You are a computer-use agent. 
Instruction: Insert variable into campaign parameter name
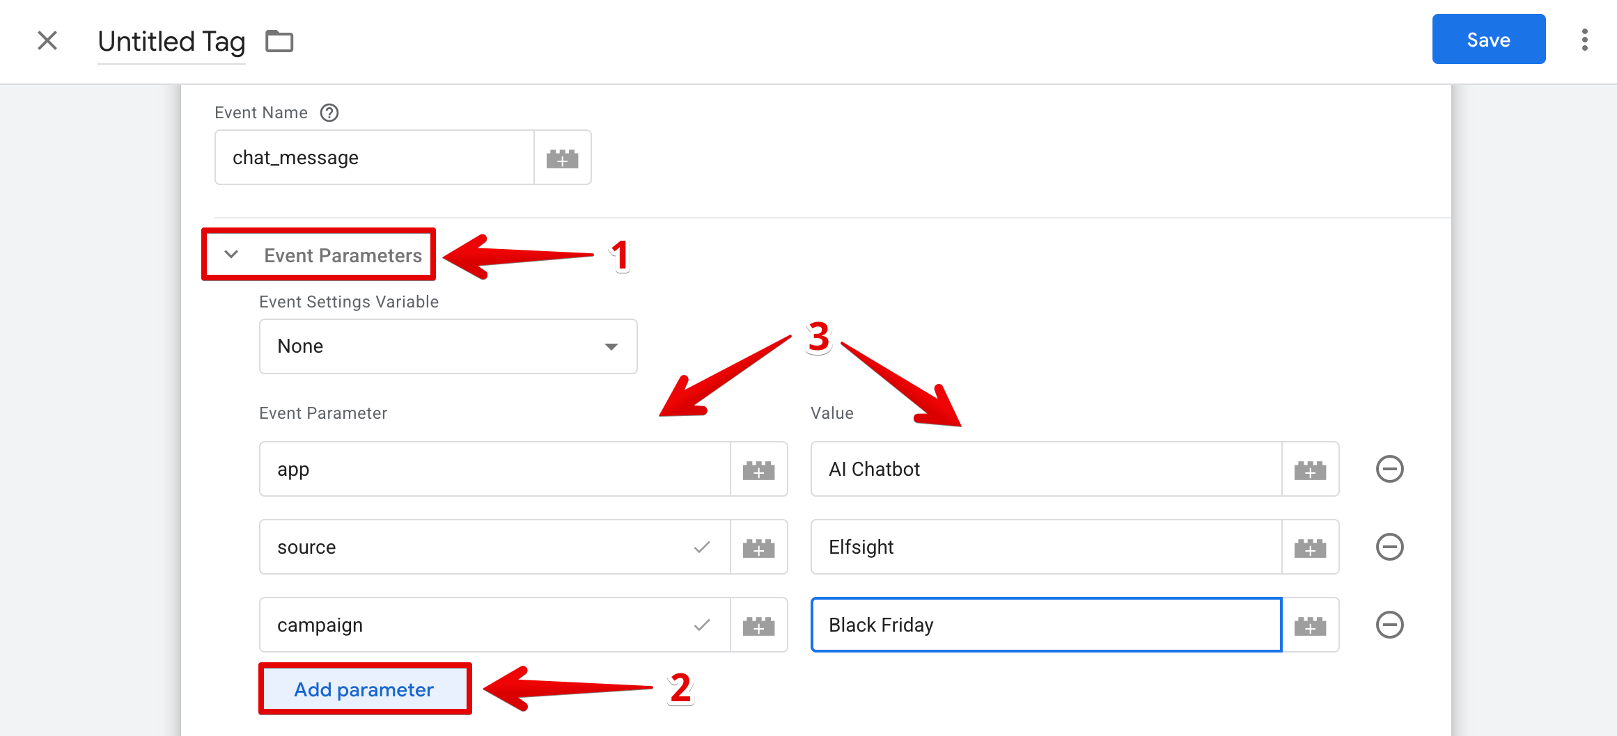point(759,625)
